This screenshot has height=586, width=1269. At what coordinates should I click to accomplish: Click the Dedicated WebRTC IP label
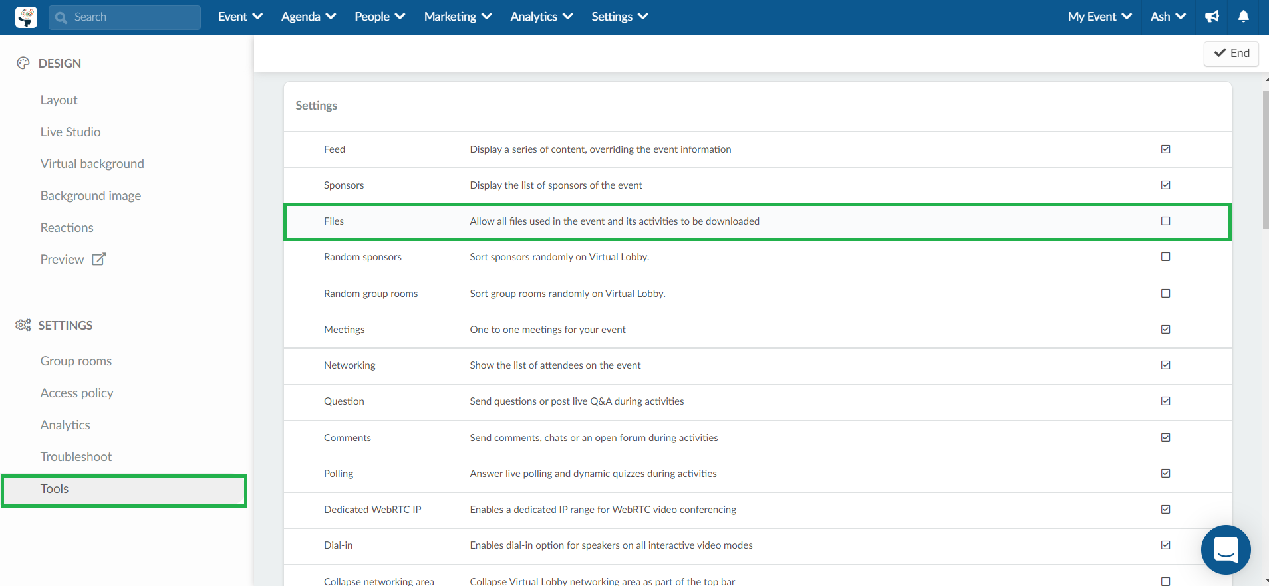click(x=372, y=509)
